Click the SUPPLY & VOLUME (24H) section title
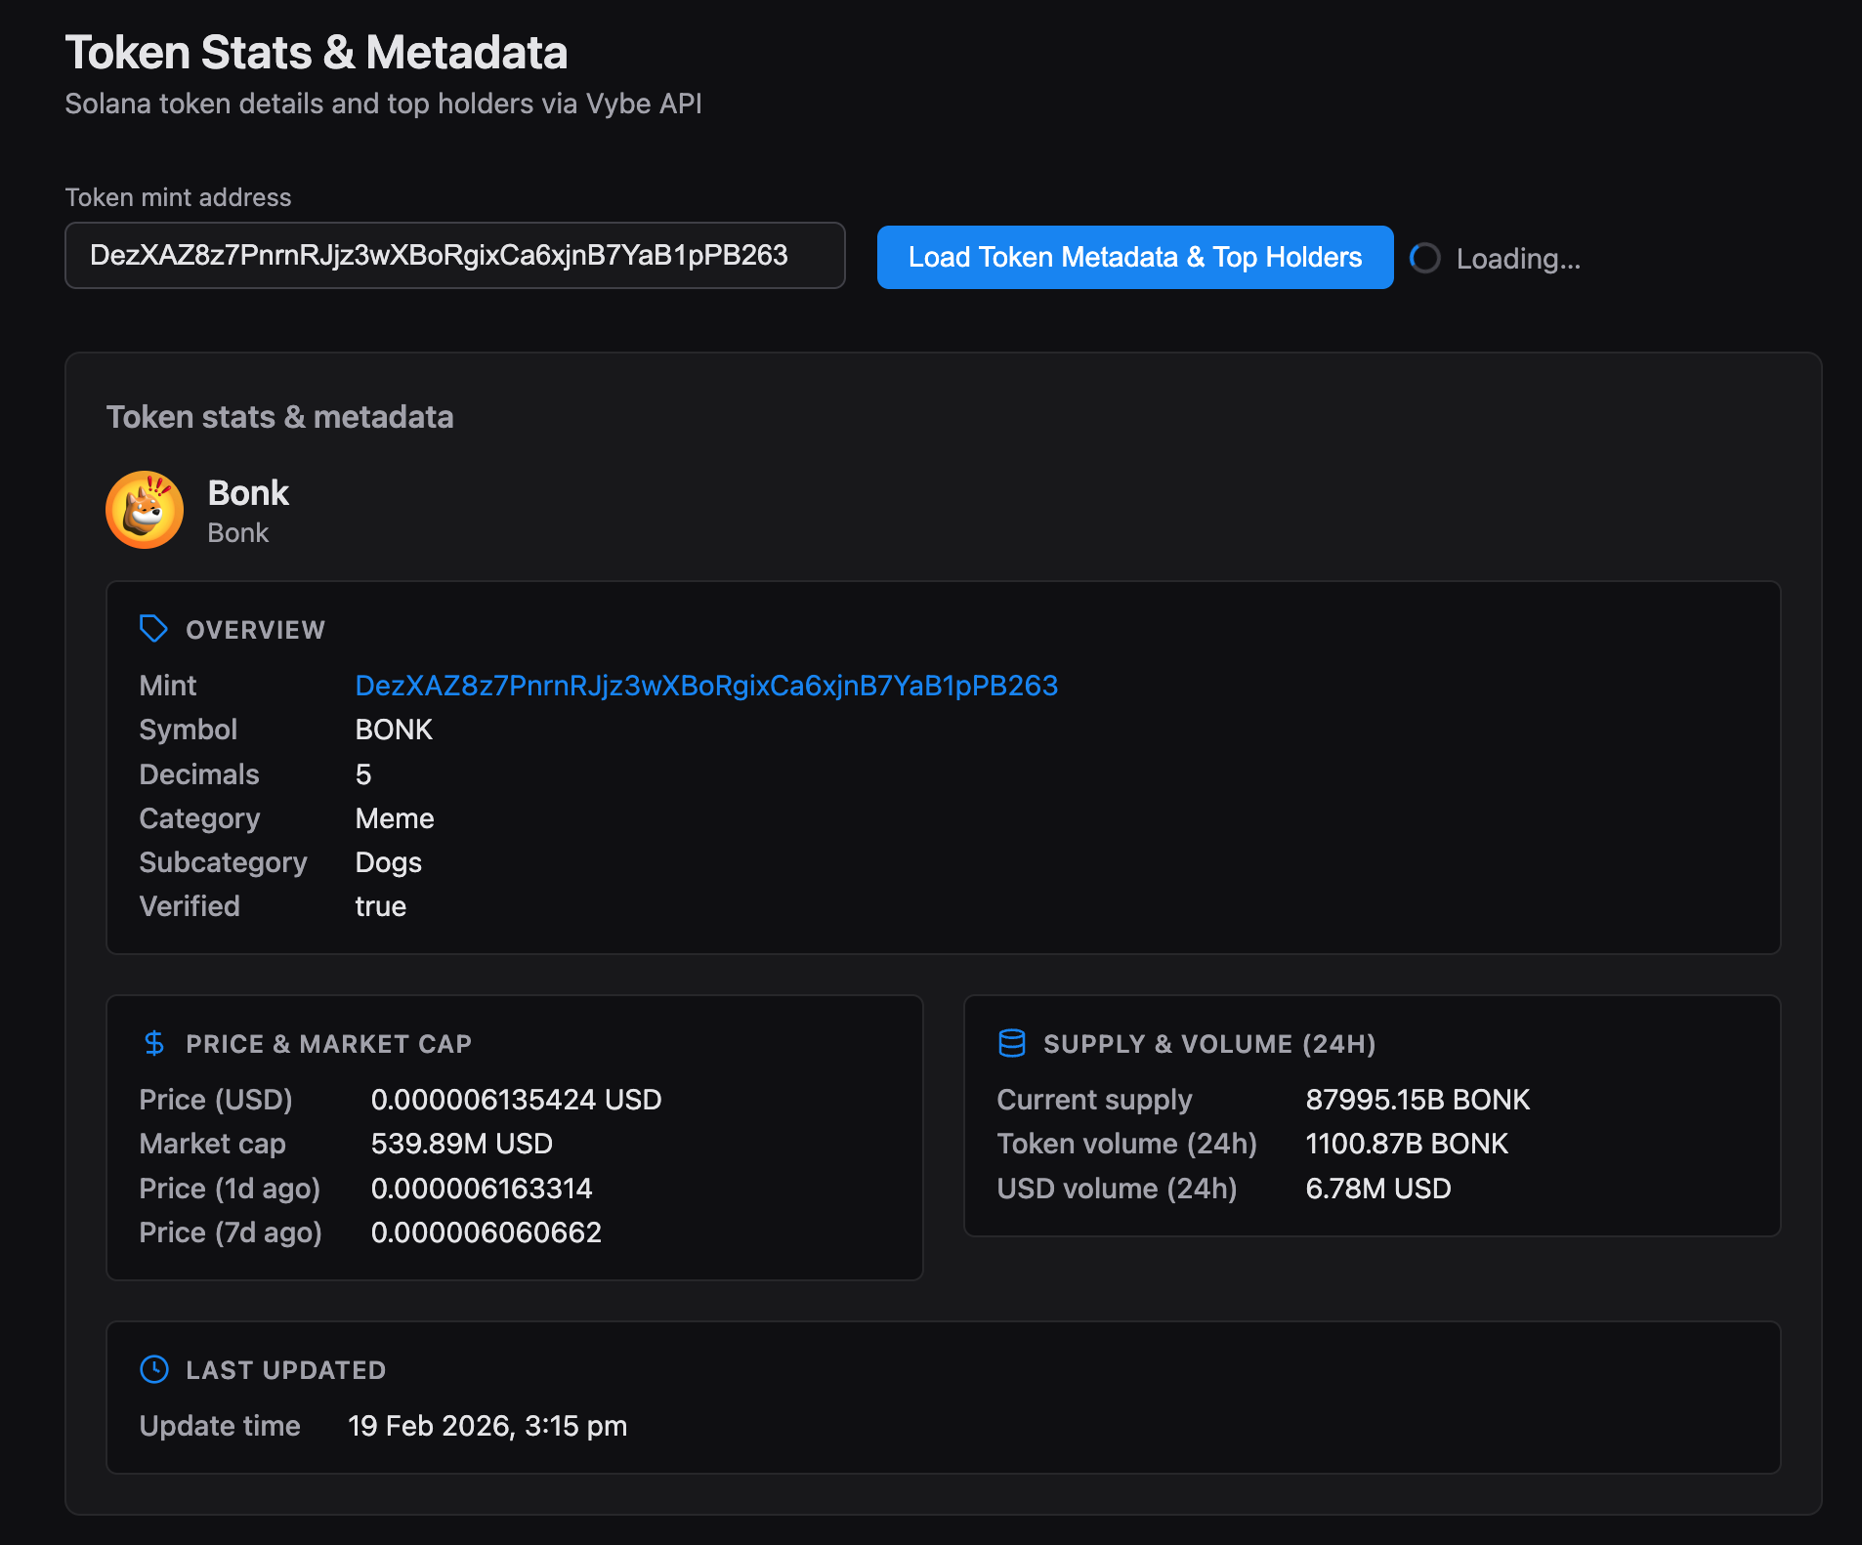The image size is (1862, 1545). (1209, 1044)
